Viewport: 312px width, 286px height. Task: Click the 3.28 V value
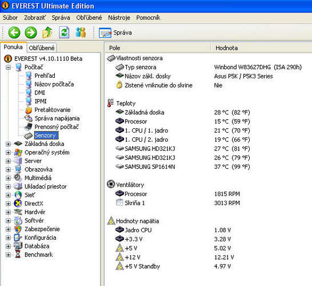[222, 239]
